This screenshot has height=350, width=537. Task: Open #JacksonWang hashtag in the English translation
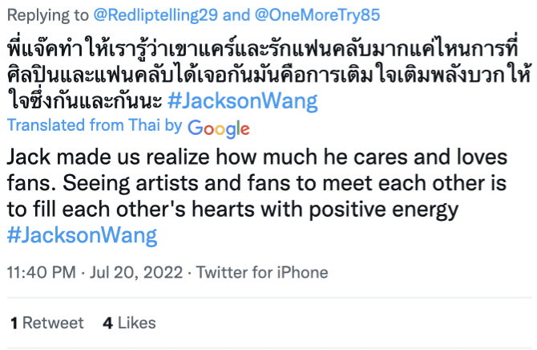point(82,236)
